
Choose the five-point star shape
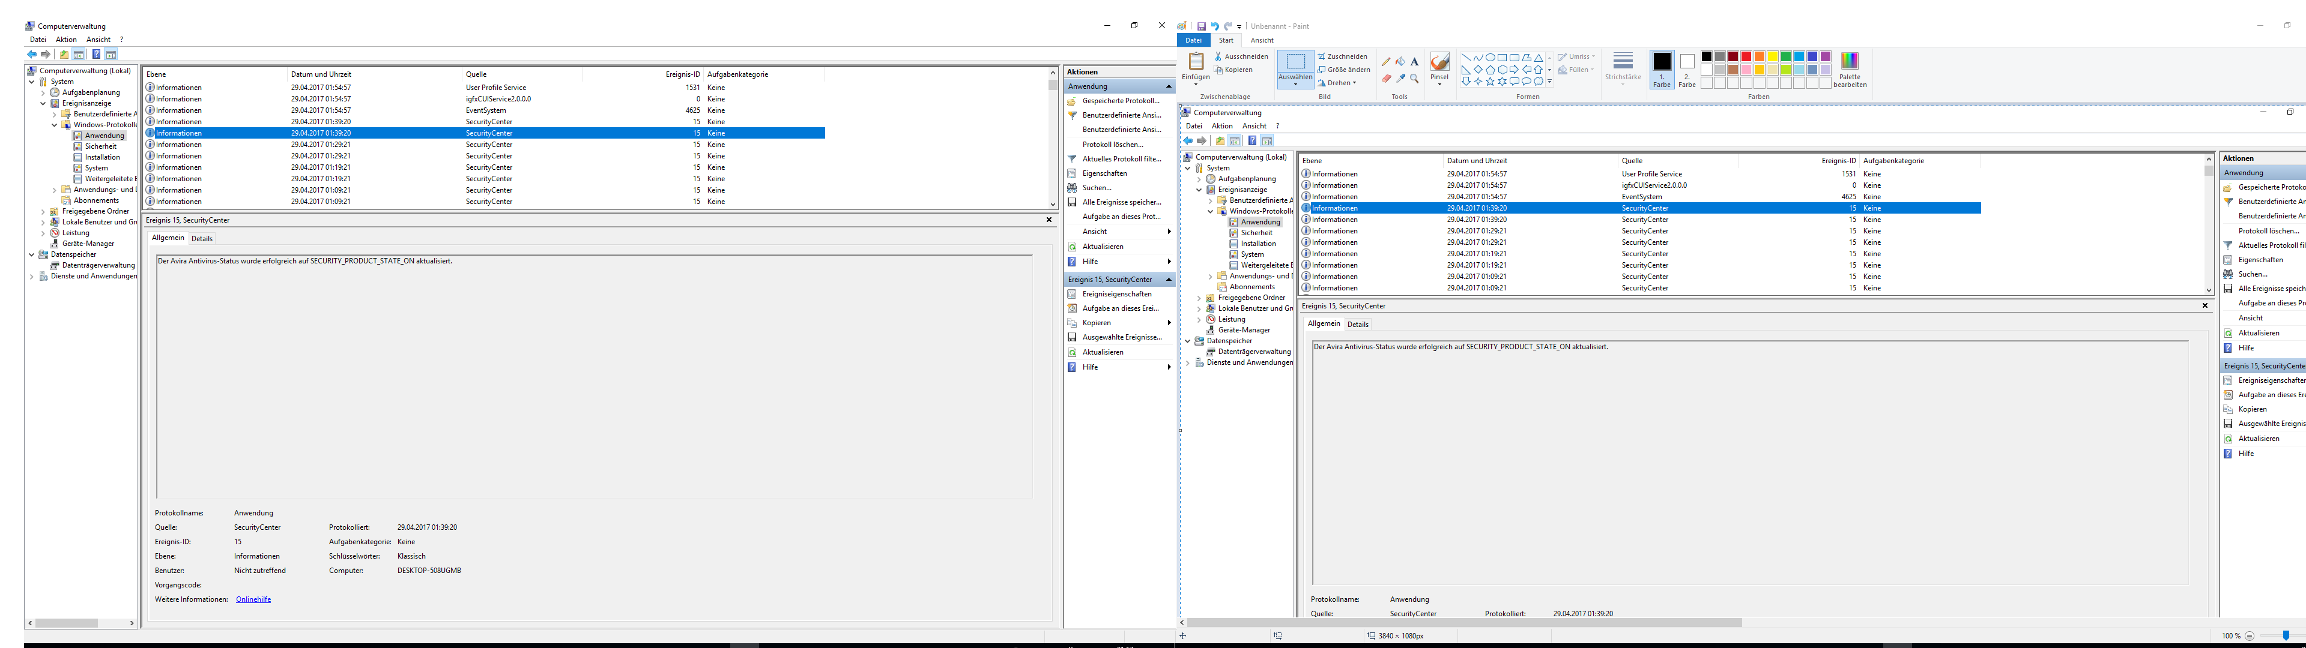[x=1489, y=82]
